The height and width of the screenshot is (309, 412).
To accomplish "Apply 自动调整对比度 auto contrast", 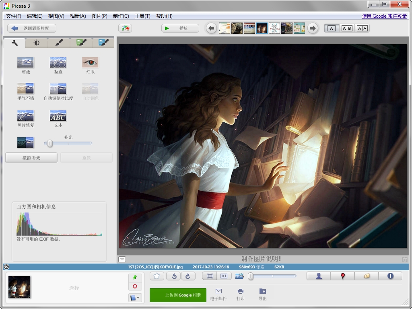I will click(x=58, y=89).
